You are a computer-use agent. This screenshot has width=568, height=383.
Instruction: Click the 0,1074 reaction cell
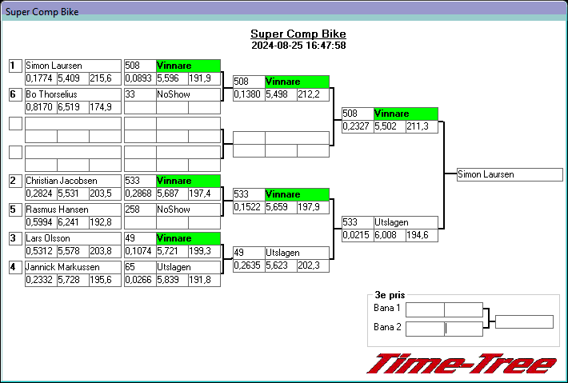click(x=140, y=251)
